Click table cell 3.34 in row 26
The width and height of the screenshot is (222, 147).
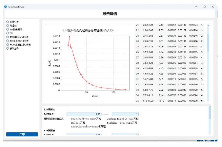[161, 52]
